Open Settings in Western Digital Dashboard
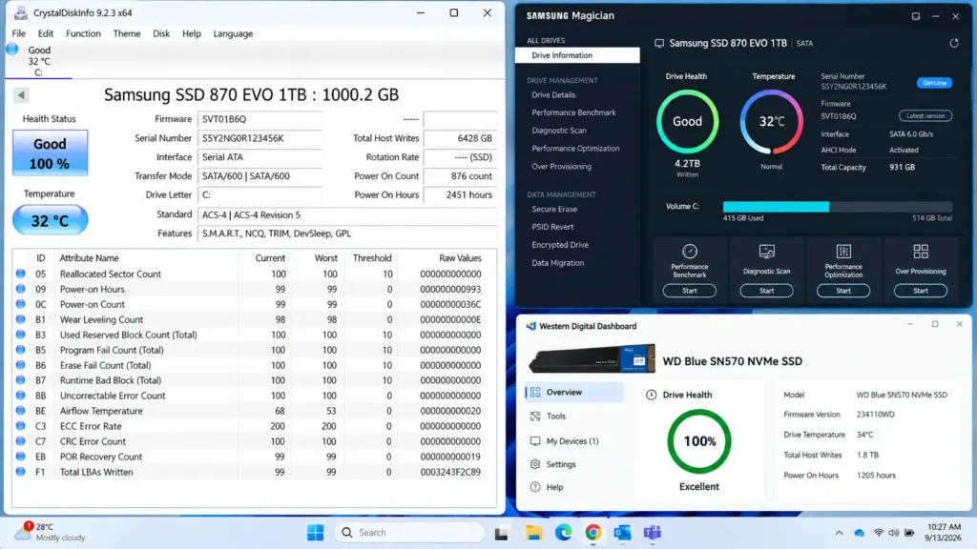Viewport: 977px width, 549px height. [553, 464]
